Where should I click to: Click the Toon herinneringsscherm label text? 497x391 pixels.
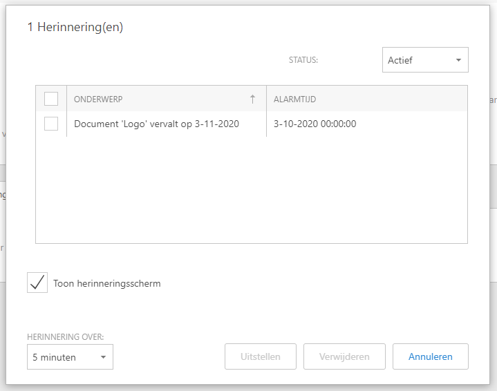tap(106, 283)
